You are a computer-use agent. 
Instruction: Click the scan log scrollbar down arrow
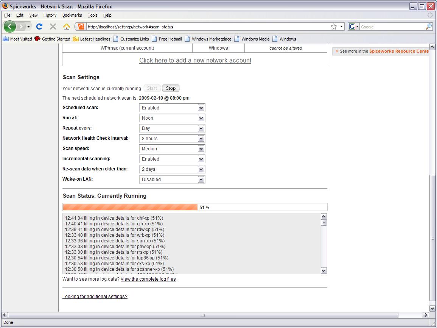(323, 270)
